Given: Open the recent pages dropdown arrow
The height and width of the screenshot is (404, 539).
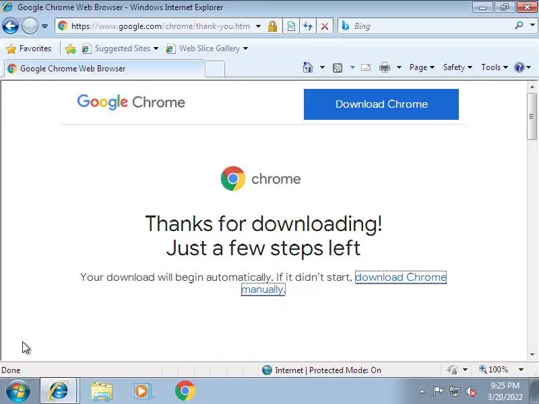Looking at the screenshot, I should [x=44, y=26].
